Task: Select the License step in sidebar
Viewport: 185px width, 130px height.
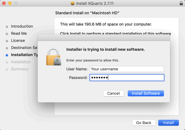Action: (x=18, y=41)
